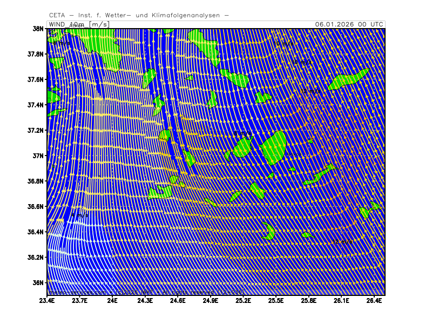Click the 23.4E longitude axis label
The image size is (432, 324).
click(x=48, y=301)
